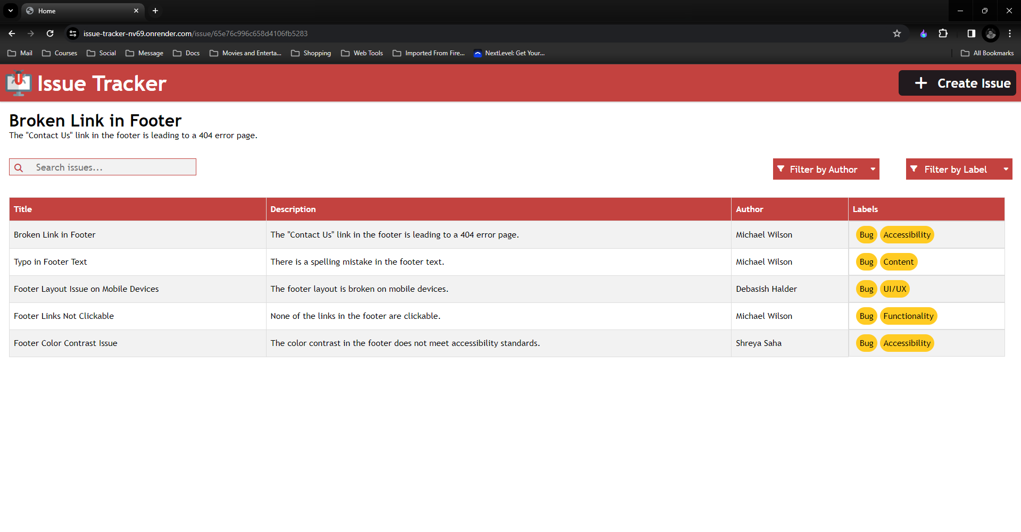The width and height of the screenshot is (1021, 532).
Task: Open the Typo in Footer Text issue
Action: (x=50, y=262)
